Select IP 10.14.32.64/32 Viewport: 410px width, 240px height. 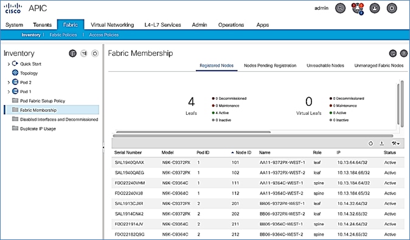[x=352, y=204]
